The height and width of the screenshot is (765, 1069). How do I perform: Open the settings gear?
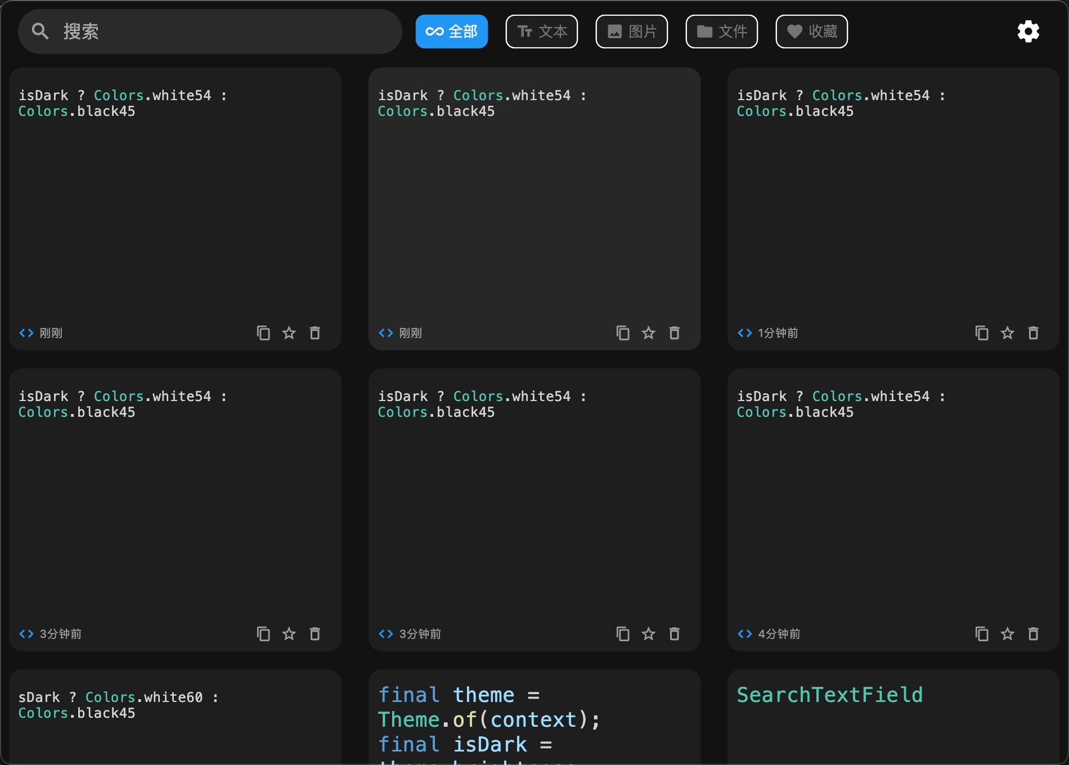(x=1028, y=31)
